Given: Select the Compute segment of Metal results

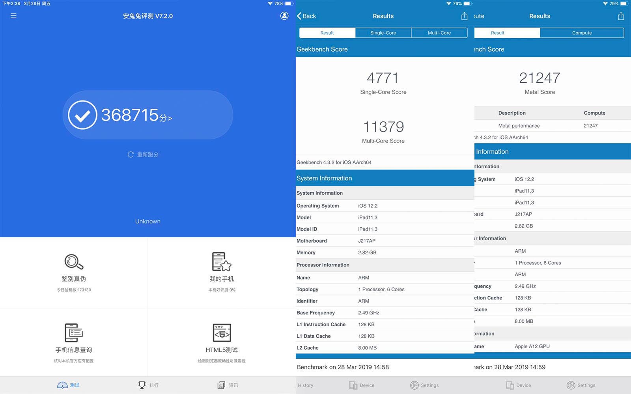Looking at the screenshot, I should [582, 33].
